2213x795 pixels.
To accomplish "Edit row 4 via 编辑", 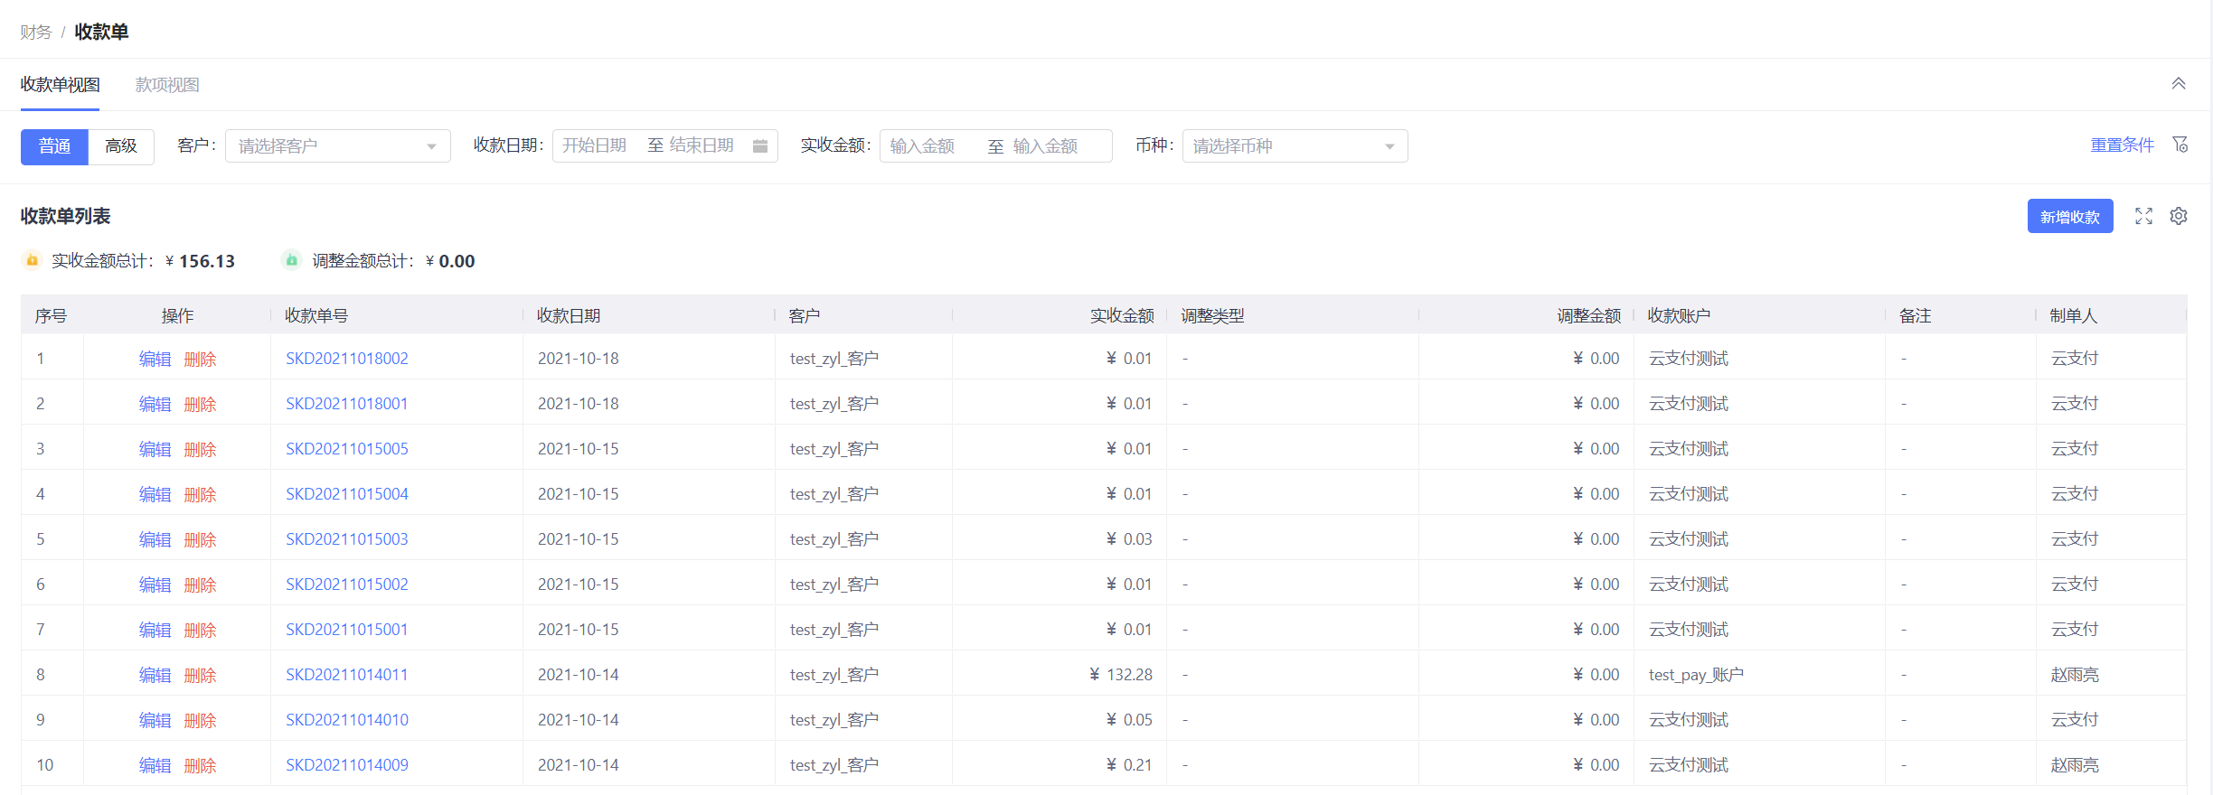I will [x=155, y=495].
